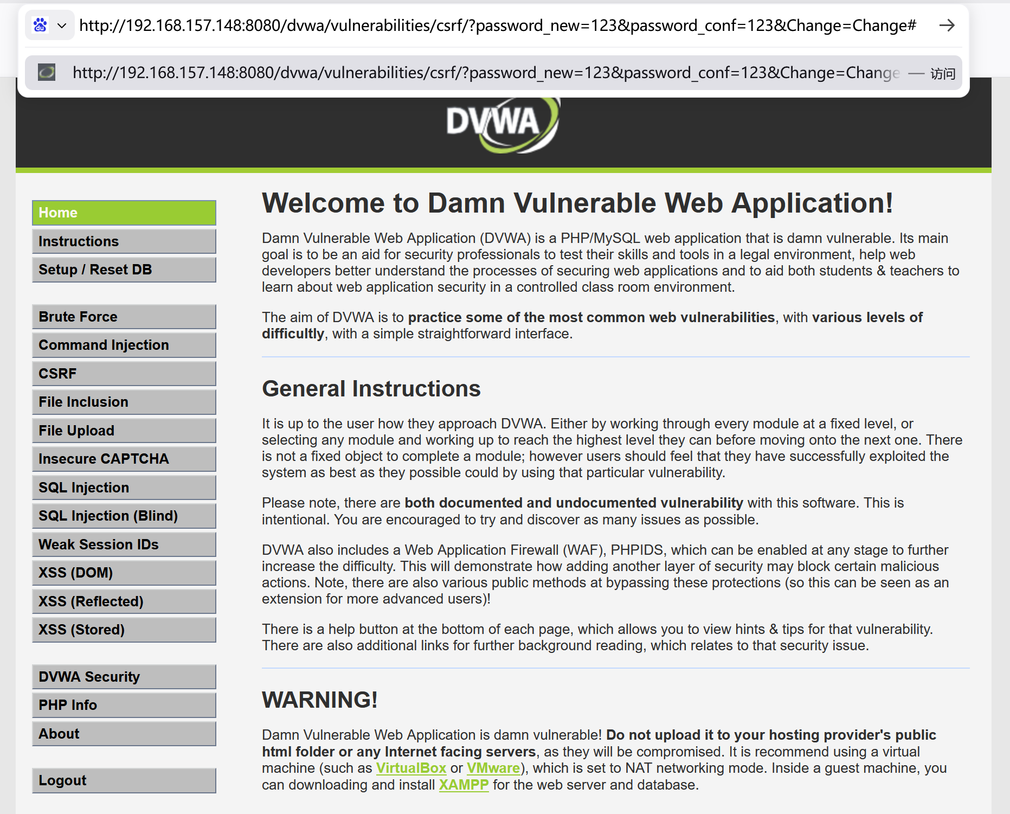Expand the search engine dropdown chevron
This screenshot has width=1010, height=814.
coord(62,25)
